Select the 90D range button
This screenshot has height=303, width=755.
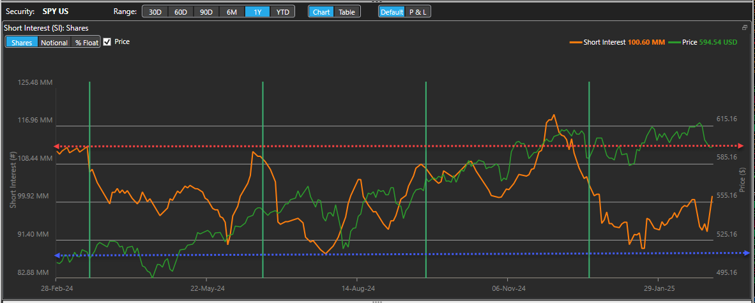pos(206,12)
